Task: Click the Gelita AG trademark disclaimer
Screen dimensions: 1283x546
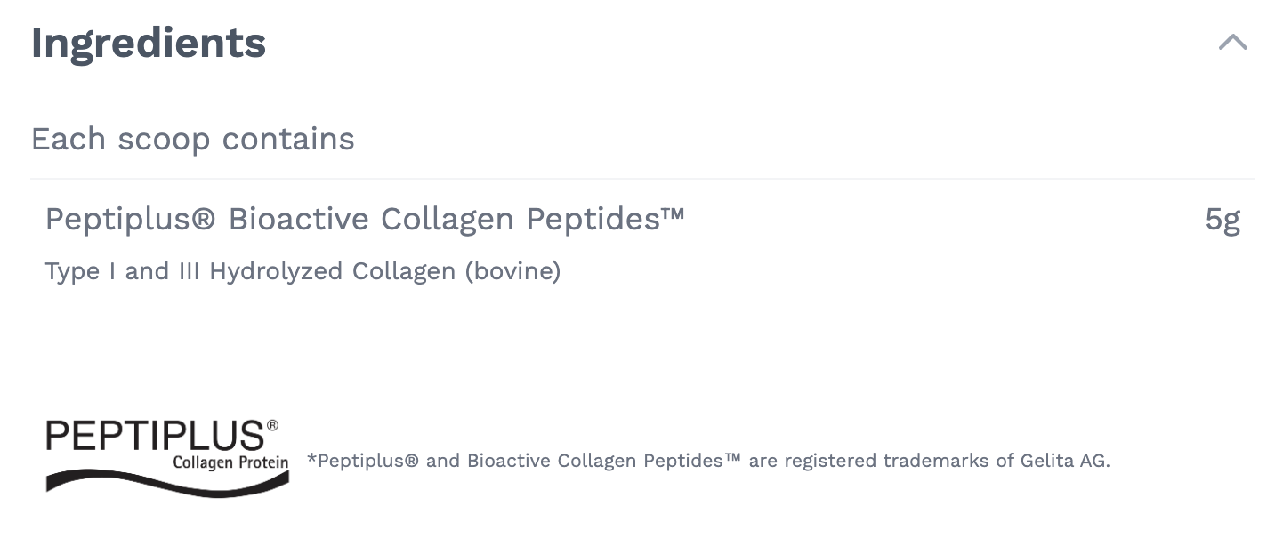Action: pyautogui.click(x=707, y=462)
